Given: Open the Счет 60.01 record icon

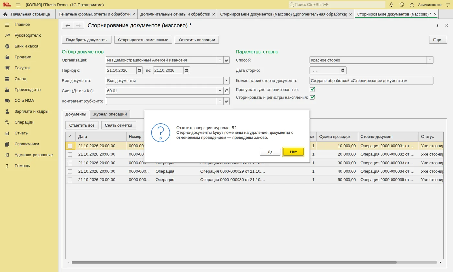Looking at the screenshot, I should click(227, 91).
